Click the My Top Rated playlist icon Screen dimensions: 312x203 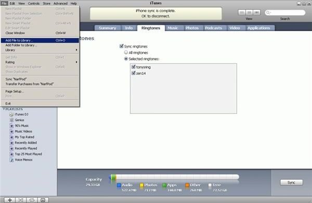[11, 137]
